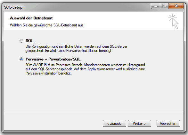Continue with the Weiter button
Image resolution: width=188 pixels, height=135 pixels.
pyautogui.click(x=139, y=123)
